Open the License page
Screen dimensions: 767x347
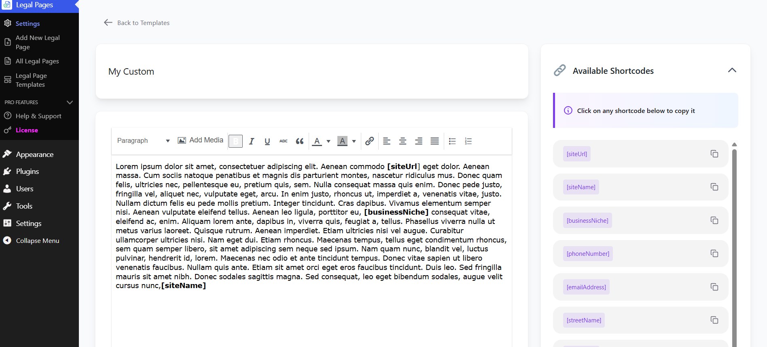tap(27, 130)
